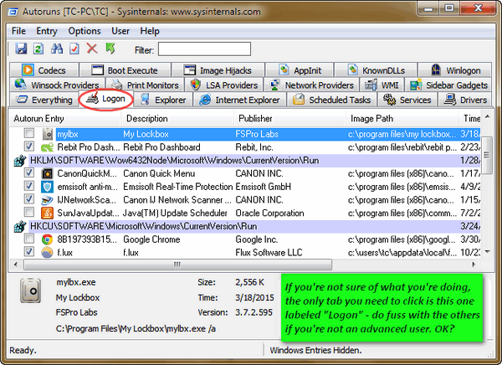Image resolution: width=502 pixels, height=365 pixels.
Task: Switch to the Drivers tab
Action: [465, 100]
